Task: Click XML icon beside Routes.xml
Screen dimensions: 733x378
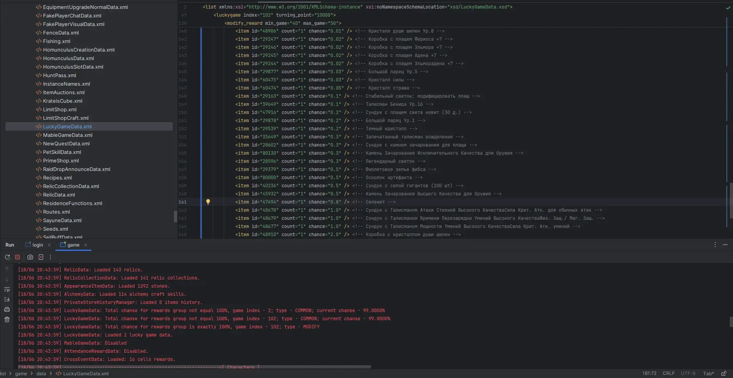Action: (38, 212)
